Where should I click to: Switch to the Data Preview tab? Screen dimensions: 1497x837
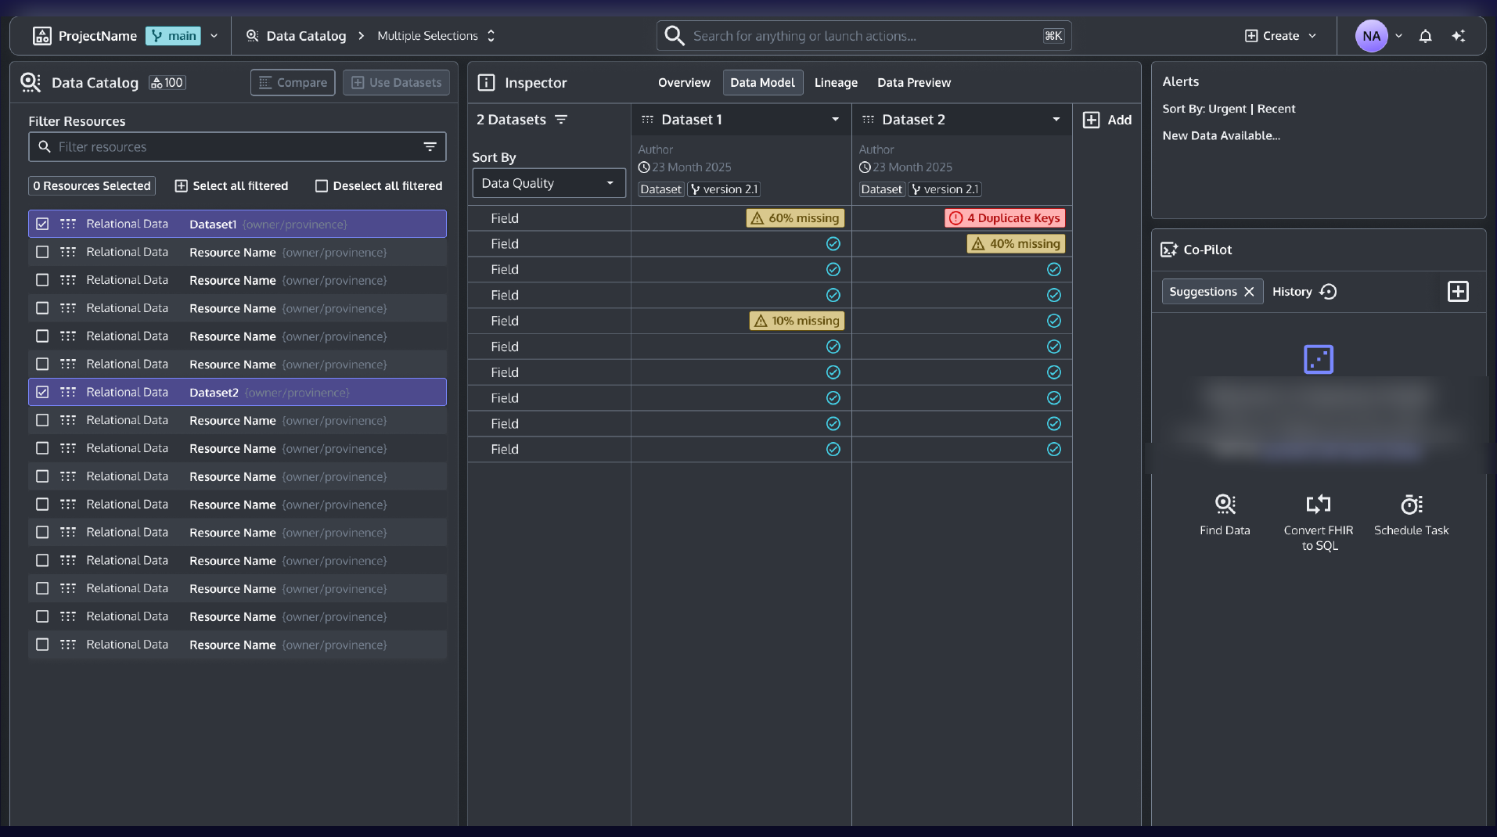point(914,83)
